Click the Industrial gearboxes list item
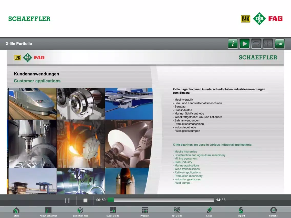The image size is (291, 218). click(x=187, y=179)
